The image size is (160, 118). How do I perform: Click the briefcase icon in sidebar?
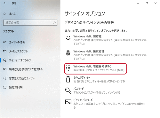coord(5,69)
